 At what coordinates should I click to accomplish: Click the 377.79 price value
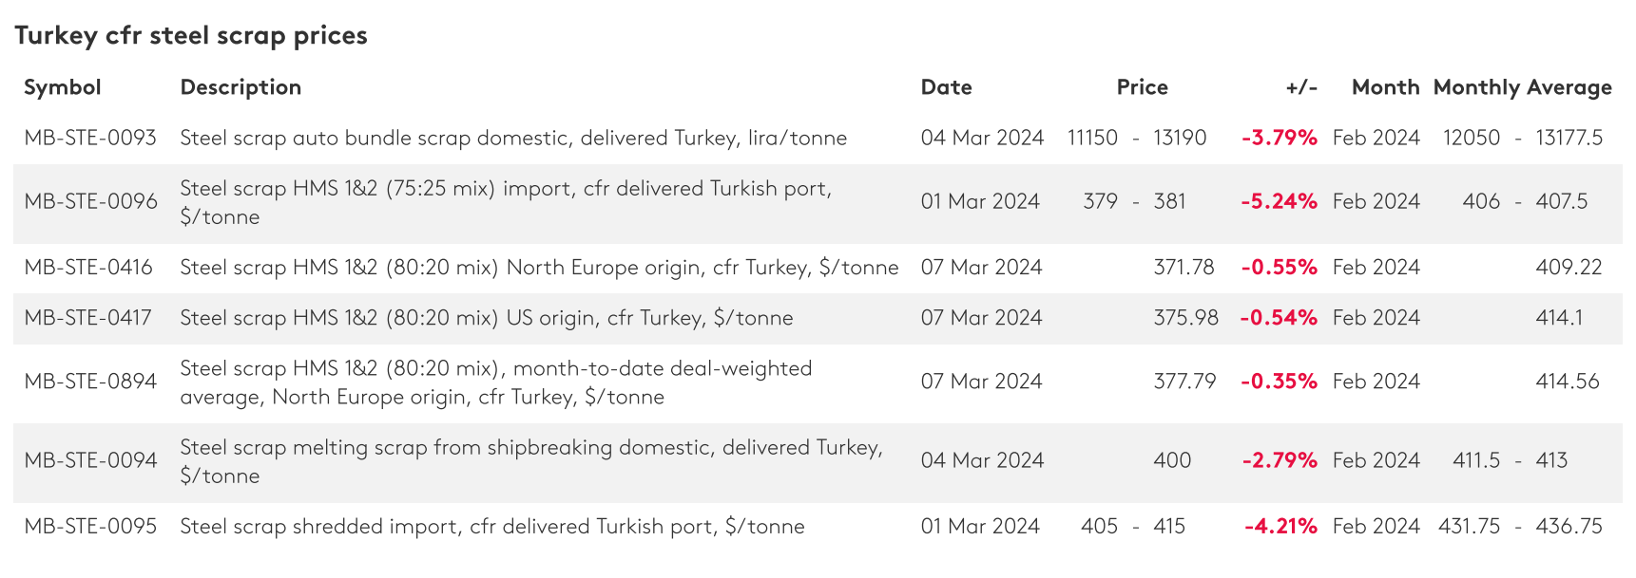(x=1184, y=382)
